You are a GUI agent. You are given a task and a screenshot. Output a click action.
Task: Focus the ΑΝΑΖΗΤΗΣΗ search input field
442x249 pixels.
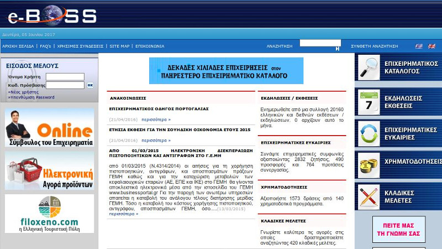(320, 43)
